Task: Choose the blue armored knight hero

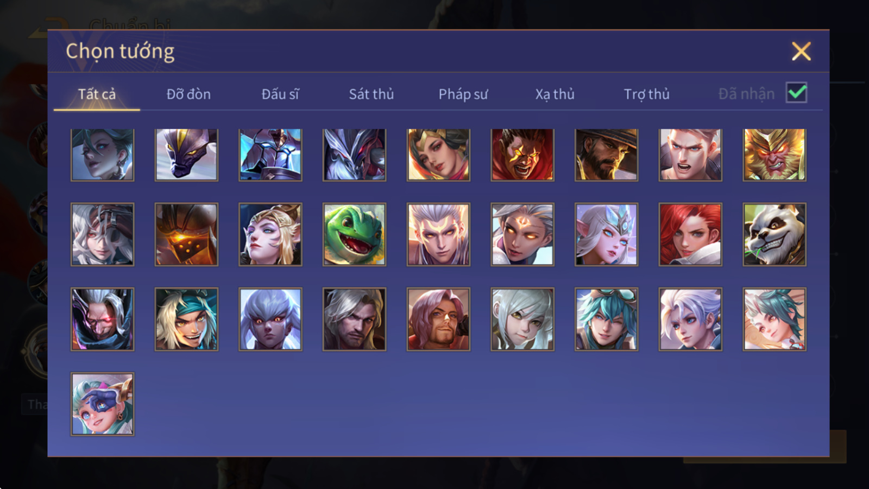Action: click(270, 155)
